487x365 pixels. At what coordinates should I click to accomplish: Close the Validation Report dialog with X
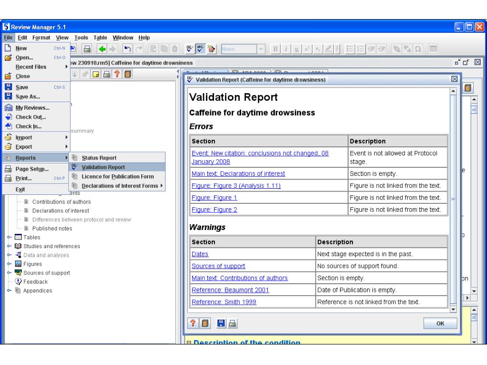[454, 79]
